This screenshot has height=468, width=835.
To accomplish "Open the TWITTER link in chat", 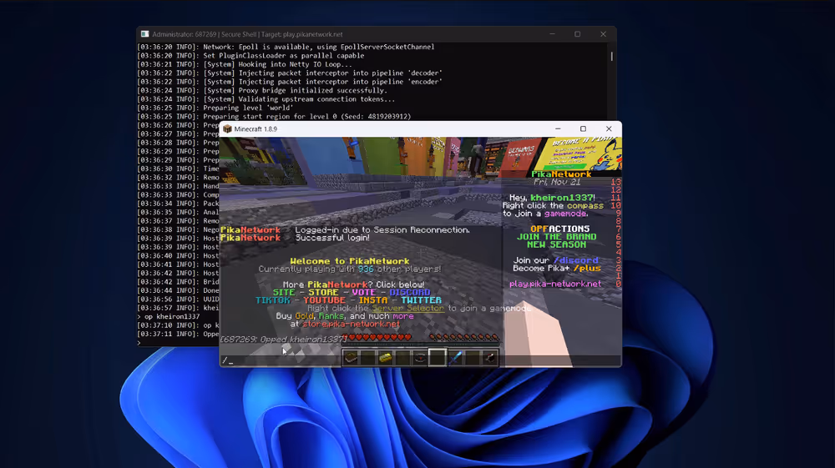I will pyautogui.click(x=420, y=300).
